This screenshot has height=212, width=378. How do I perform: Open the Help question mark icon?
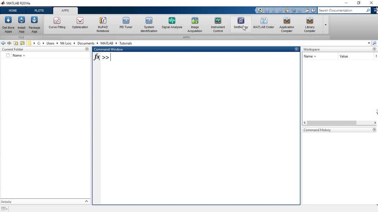pos(314,10)
